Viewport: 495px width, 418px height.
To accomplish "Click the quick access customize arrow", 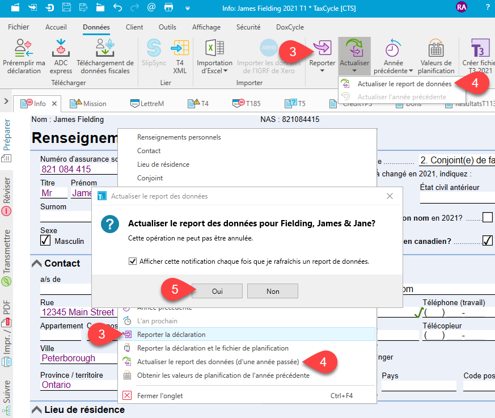I will [188, 8].
